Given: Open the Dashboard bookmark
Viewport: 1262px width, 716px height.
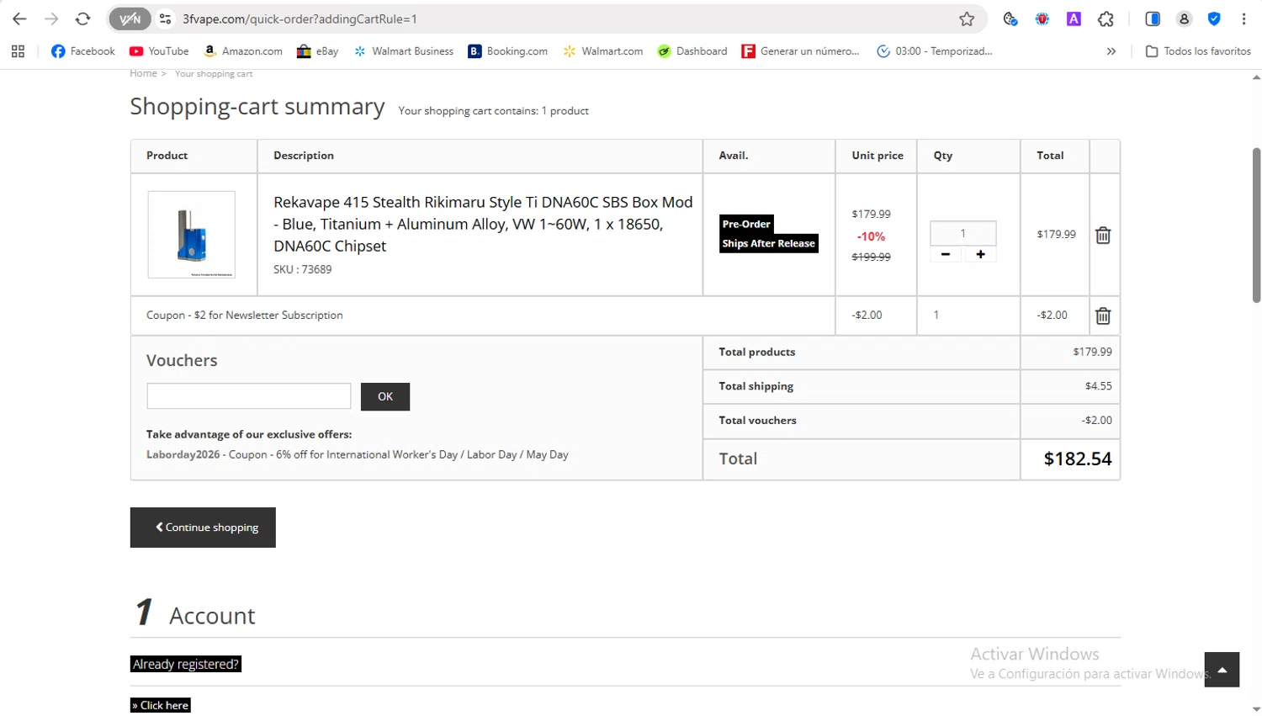Looking at the screenshot, I should (692, 51).
